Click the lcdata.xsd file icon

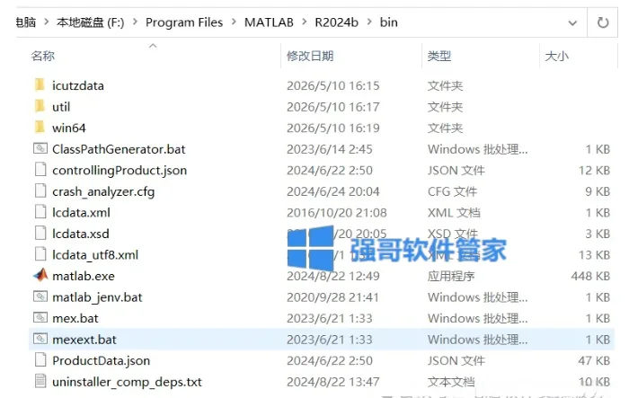point(40,233)
